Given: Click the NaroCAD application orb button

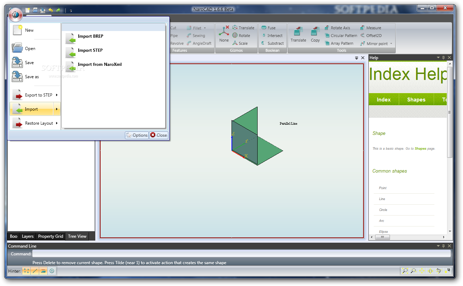Looking at the screenshot, I should coord(15,15).
